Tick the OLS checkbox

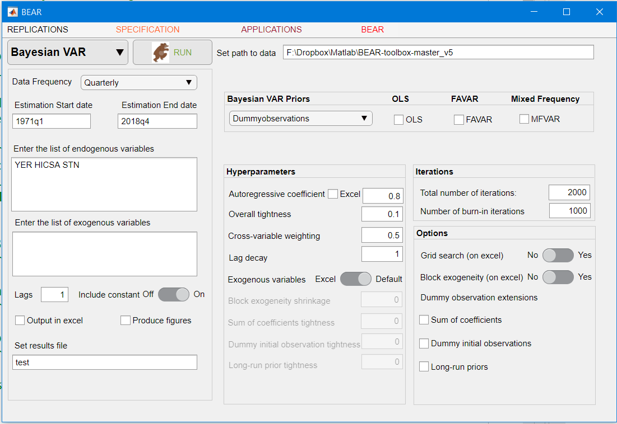398,119
